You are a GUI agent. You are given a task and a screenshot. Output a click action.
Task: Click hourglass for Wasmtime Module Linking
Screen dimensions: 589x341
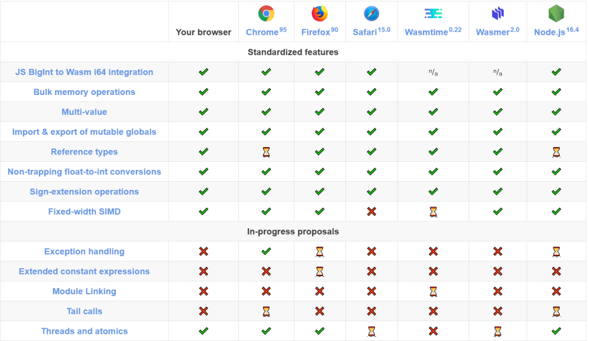(433, 292)
